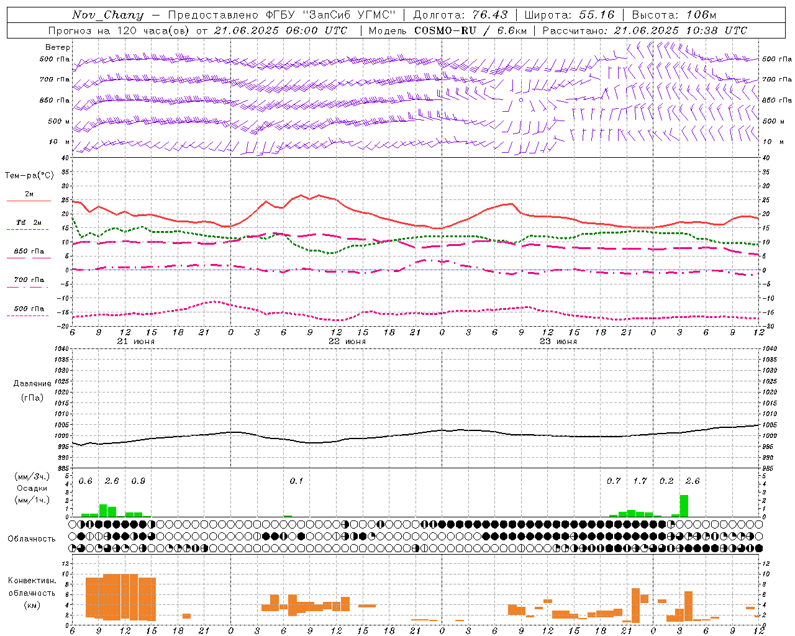This screenshot has width=795, height=636.
Task: Click the 0.9 precipitation total
Action: (139, 481)
